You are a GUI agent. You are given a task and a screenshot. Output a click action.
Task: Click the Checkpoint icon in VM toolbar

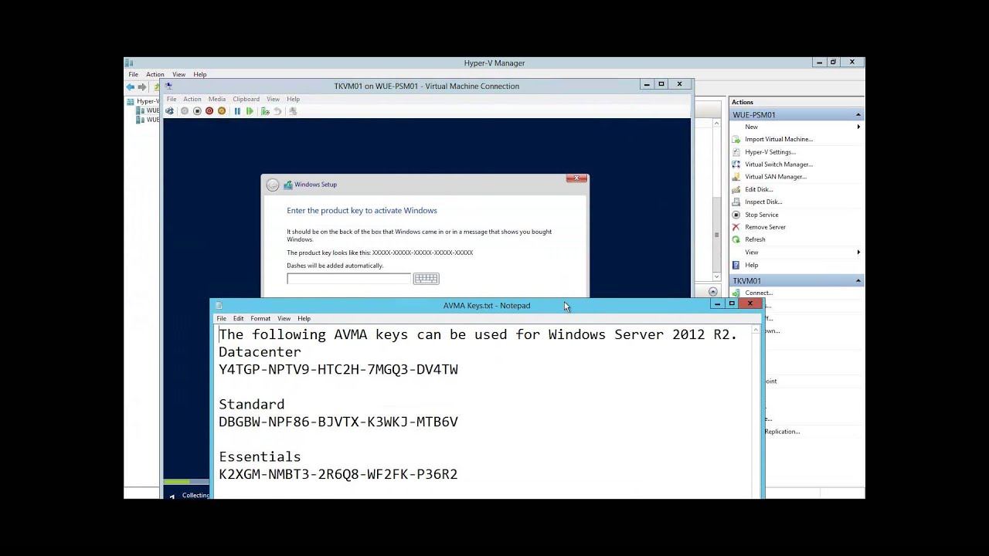pos(265,111)
